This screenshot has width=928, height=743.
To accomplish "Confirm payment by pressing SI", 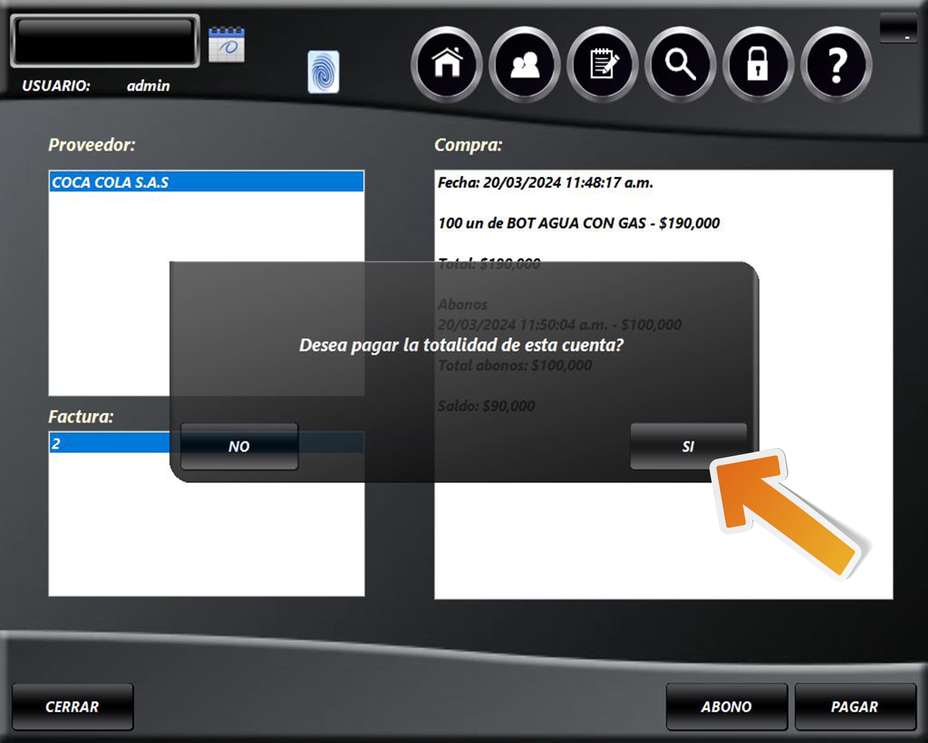I will coord(688,446).
